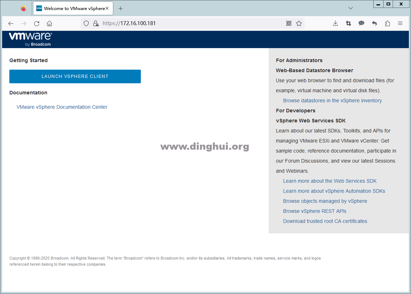Go to the browser Home page
Screen dimensions: 411x294
point(50,23)
